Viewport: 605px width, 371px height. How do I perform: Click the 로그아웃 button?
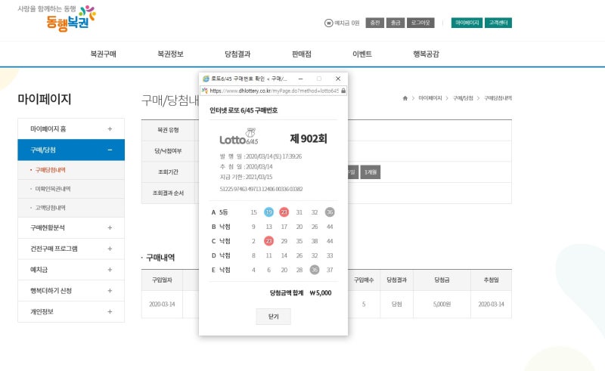[x=420, y=23]
